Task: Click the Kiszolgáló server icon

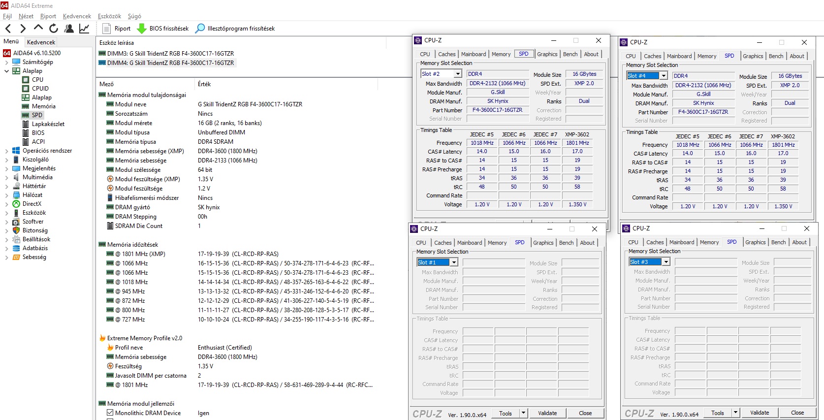Action: tap(16, 160)
